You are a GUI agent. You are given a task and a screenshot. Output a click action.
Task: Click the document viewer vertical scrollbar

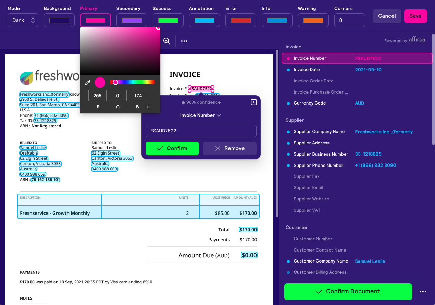pyautogui.click(x=277, y=134)
